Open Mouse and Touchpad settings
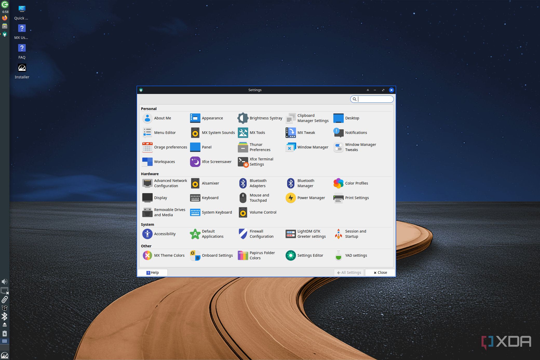The image size is (540, 360). click(254, 198)
